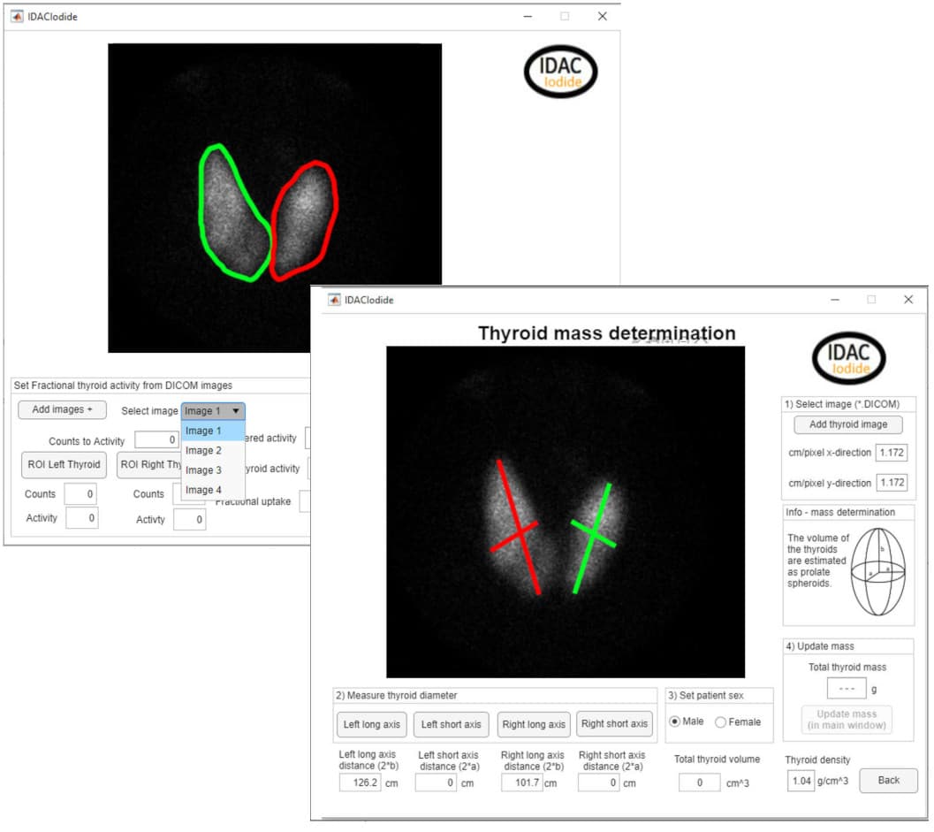
Task: Click the MATLAB icon in back window title bar
Action: click(x=17, y=16)
